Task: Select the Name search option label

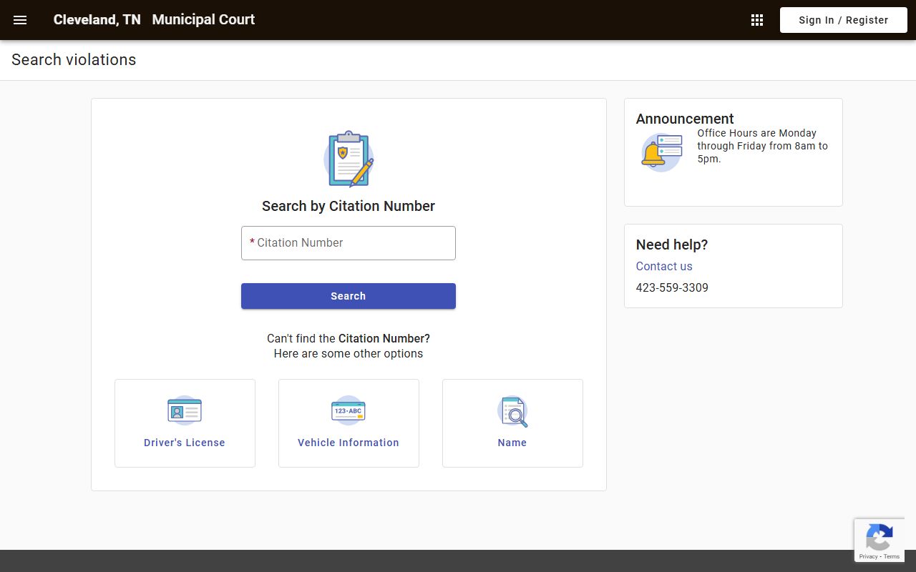Action: [x=512, y=443]
